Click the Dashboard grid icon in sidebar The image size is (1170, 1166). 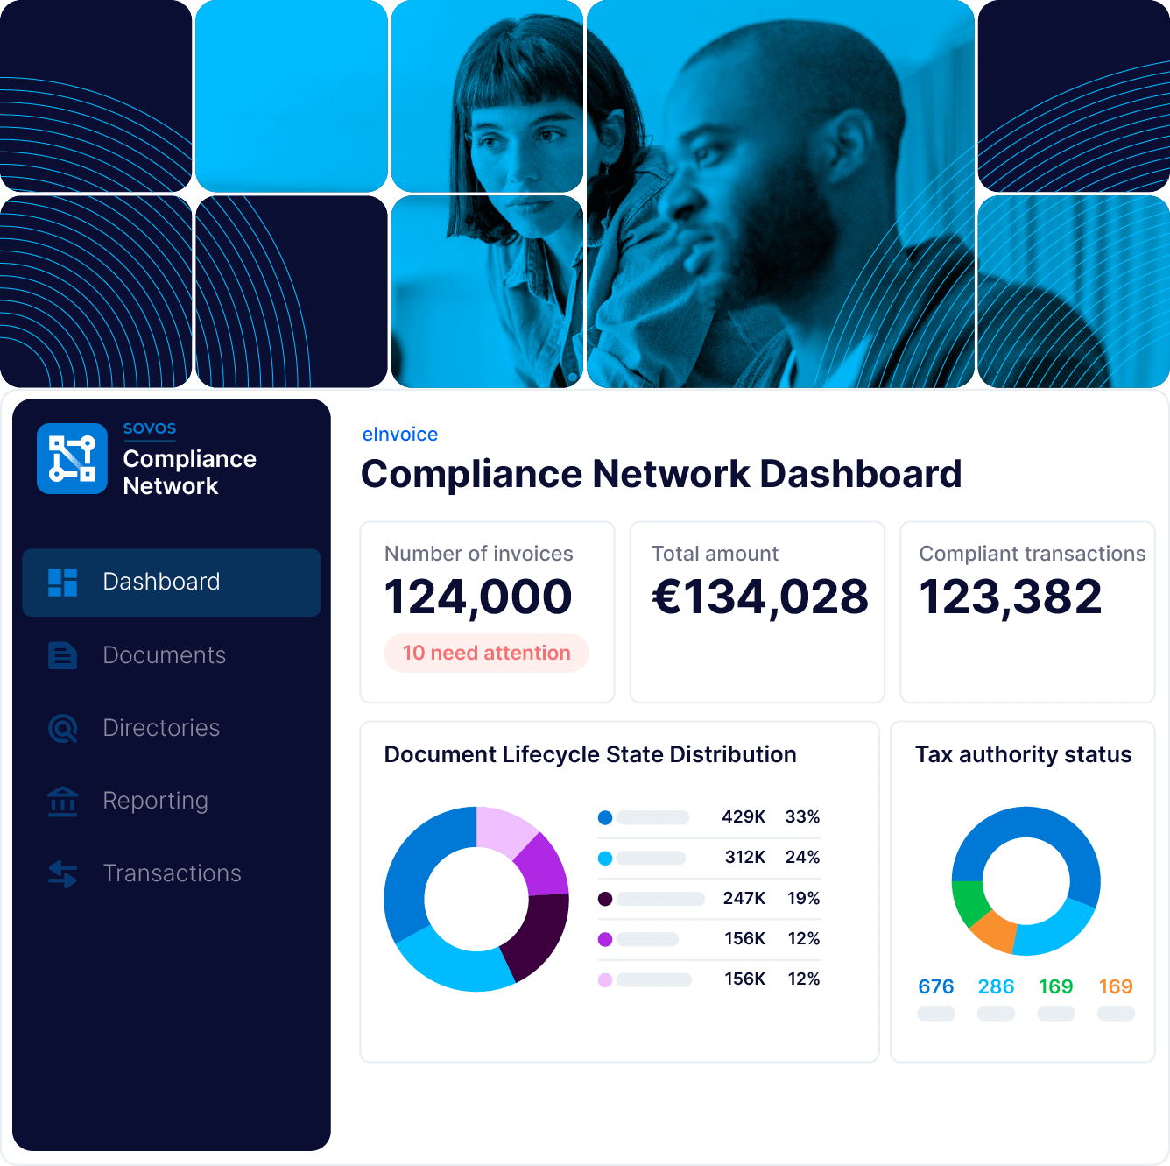[63, 583]
